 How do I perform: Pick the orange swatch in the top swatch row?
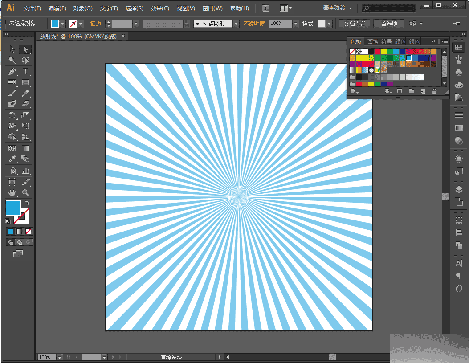point(434,52)
